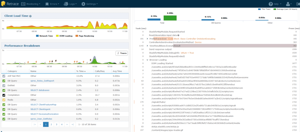The image size is (300, 132).
Task: Open the SELECT ClientAgent link
Action: coord(40,109)
